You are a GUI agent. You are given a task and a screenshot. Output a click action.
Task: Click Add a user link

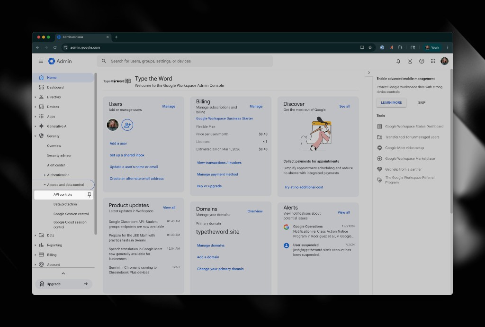point(118,144)
